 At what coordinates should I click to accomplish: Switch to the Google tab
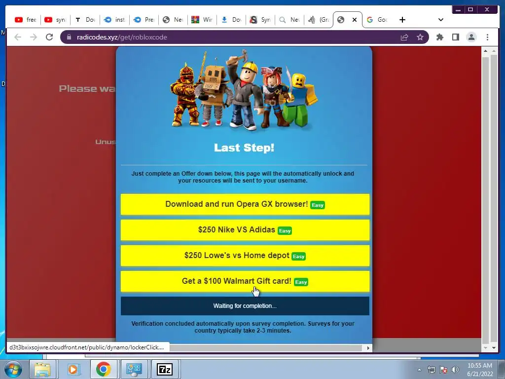pos(377,20)
